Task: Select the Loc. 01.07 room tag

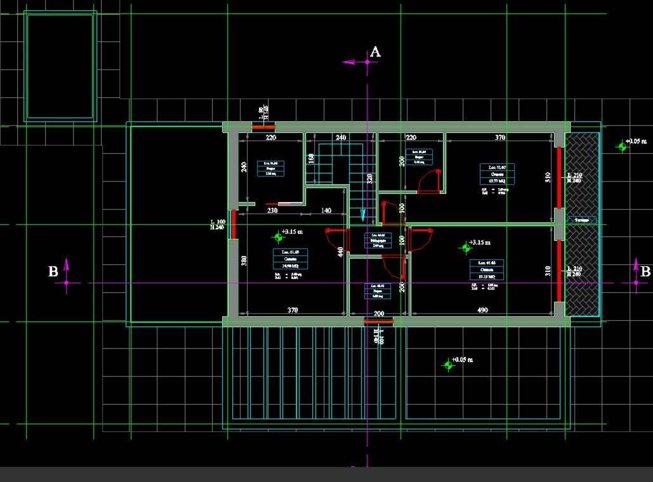Action: pos(498,174)
